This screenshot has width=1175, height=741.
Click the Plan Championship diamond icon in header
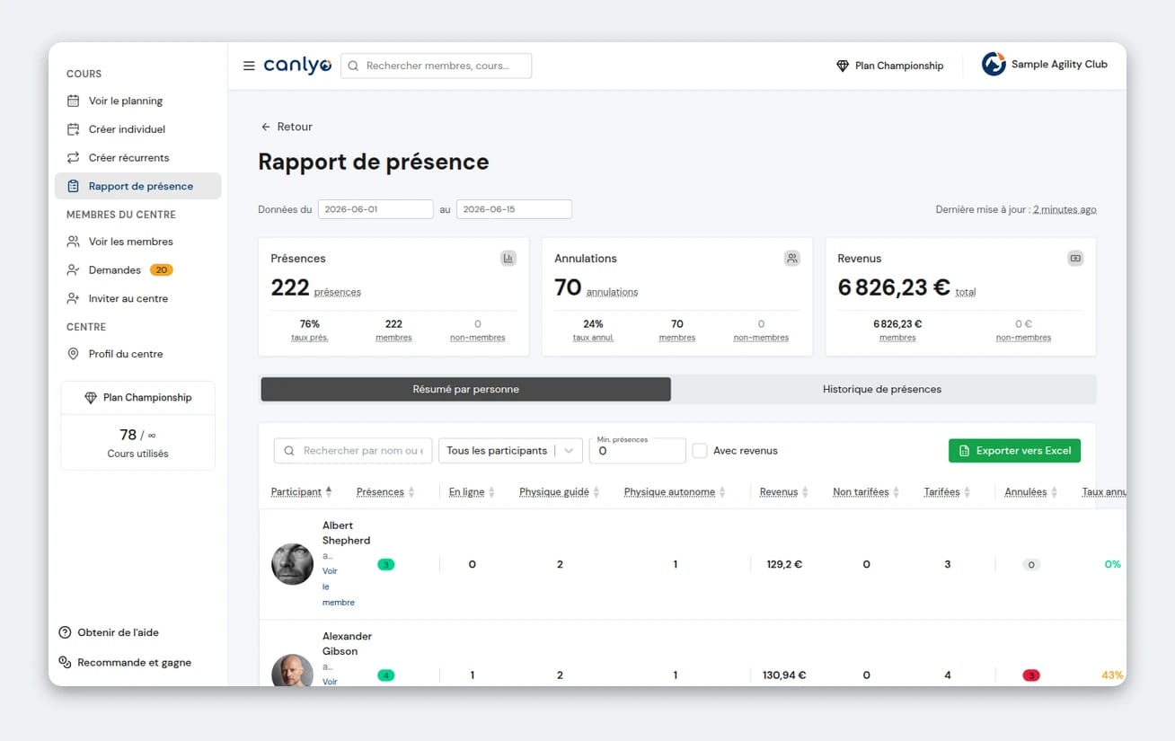pyautogui.click(x=843, y=66)
